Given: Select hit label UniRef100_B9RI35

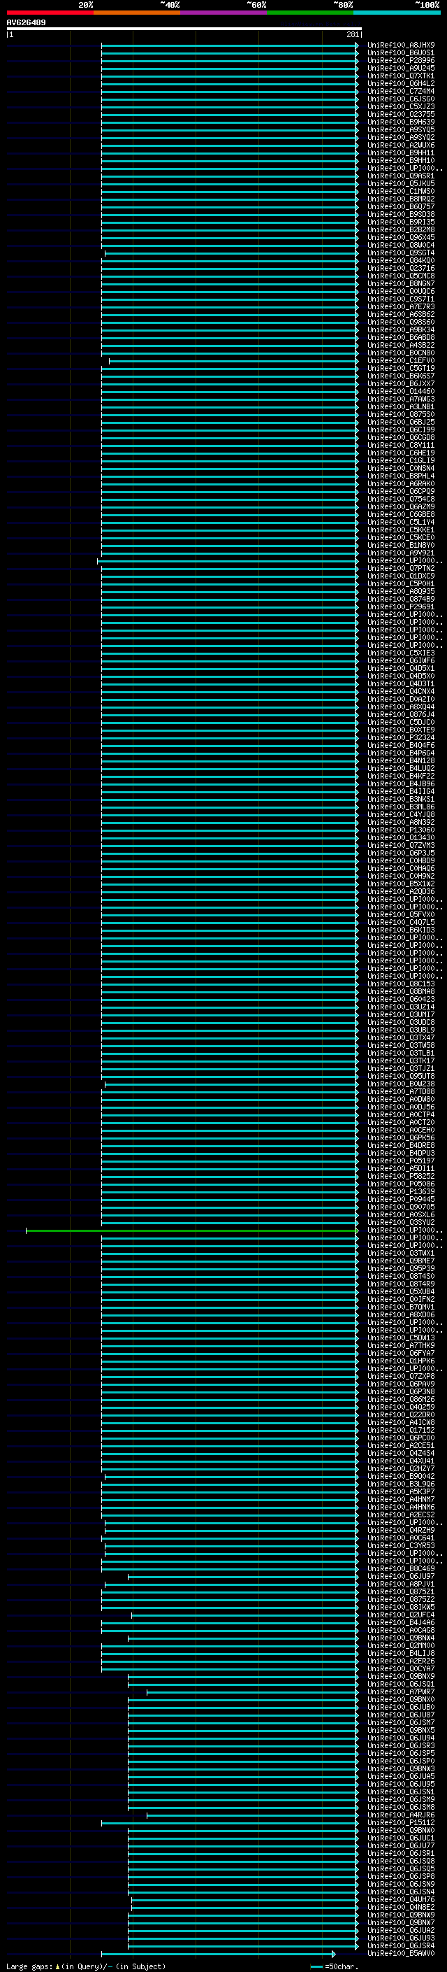Looking at the screenshot, I should click(x=401, y=222).
